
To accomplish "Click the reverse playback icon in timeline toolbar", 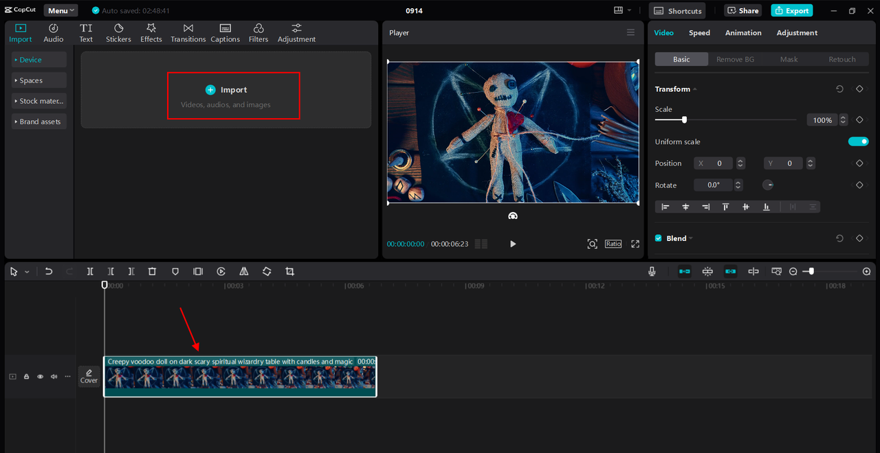I will point(221,272).
